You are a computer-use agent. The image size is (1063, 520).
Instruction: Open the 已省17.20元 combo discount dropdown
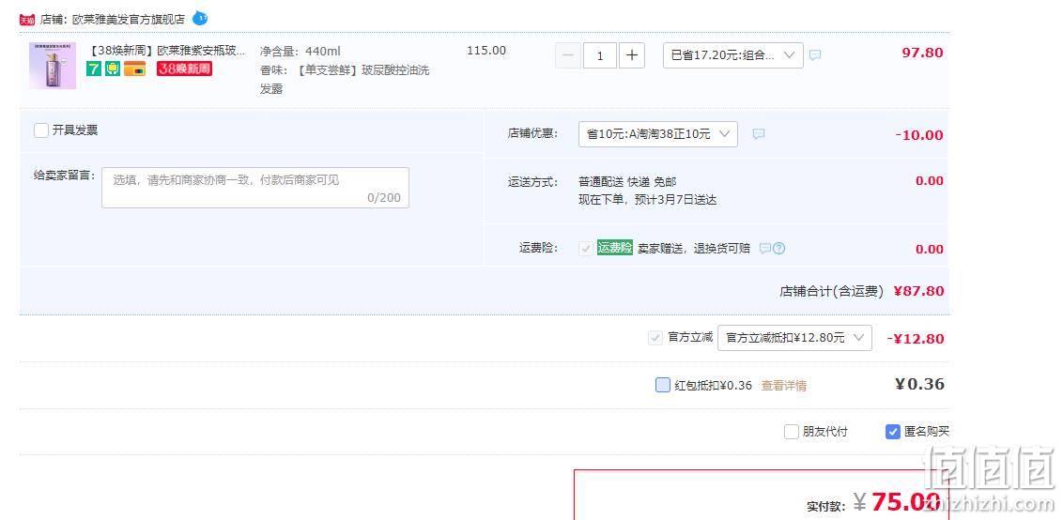tap(732, 55)
